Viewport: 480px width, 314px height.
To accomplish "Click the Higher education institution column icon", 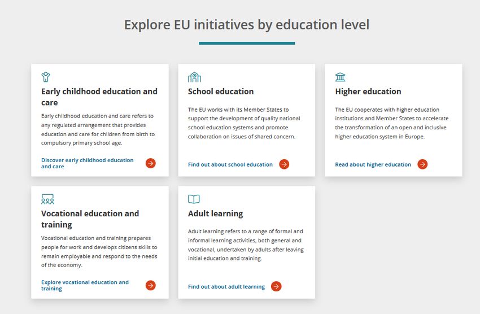I will tap(340, 77).
